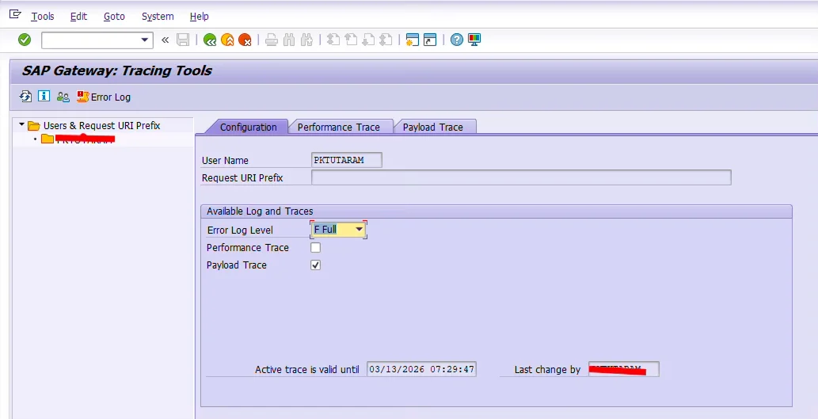This screenshot has width=818, height=419.
Task: Collapse command field with double-arrow icon
Action: click(165, 40)
